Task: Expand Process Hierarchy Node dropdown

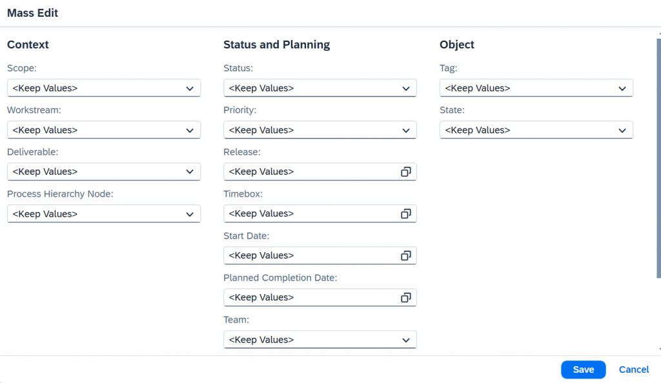Action: tap(190, 214)
